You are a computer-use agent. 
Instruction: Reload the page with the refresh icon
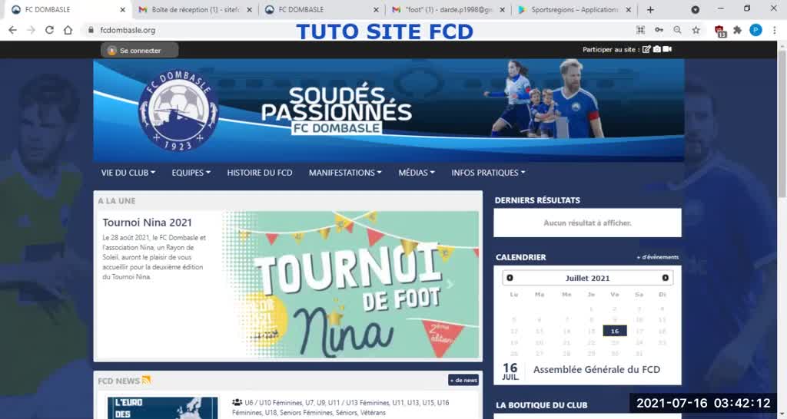coord(49,30)
